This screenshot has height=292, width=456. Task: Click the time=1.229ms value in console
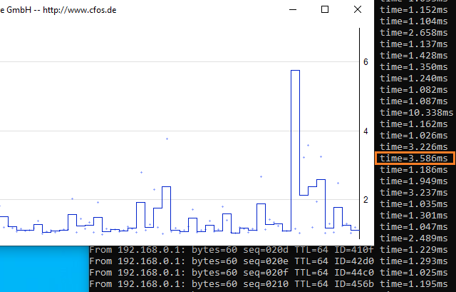(413, 250)
